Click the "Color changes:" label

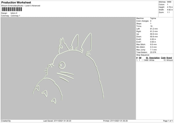[143, 21]
